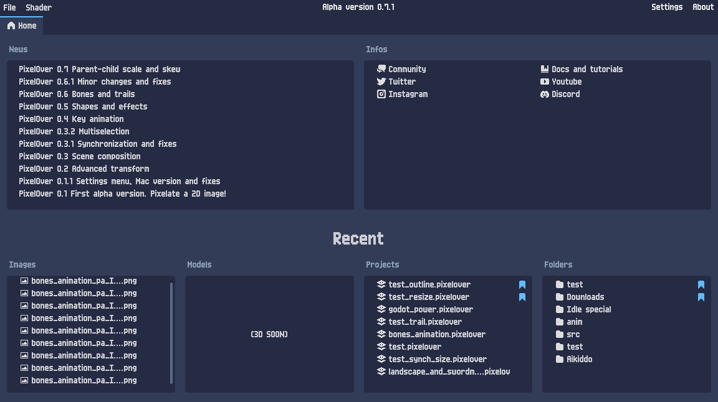Open the Discord link

[565, 94]
